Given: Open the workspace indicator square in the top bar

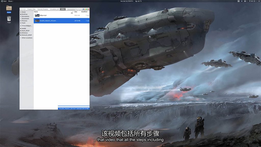Looking at the screenshot, I should 239,1.
